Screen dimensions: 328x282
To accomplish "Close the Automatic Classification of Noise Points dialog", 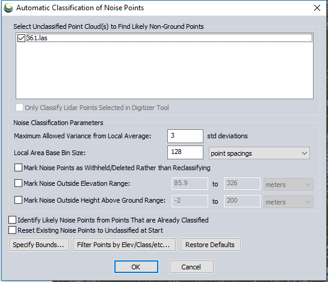I will 317,8.
